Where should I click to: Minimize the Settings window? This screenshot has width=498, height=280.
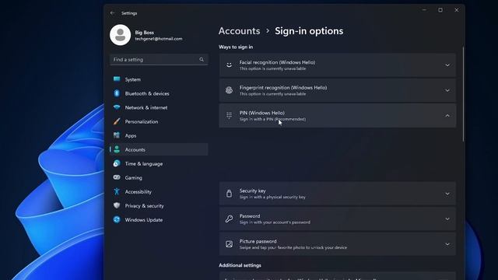click(424, 10)
